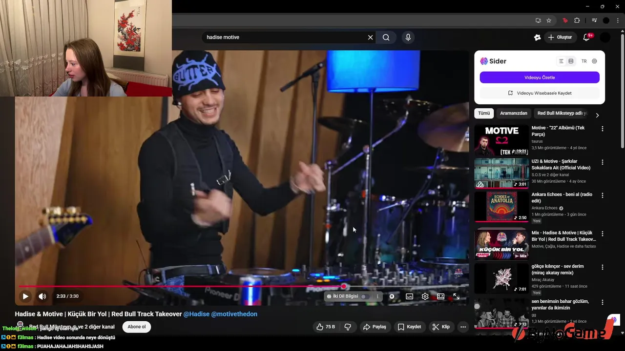The height and width of the screenshot is (351, 625).
Task: Open gökçe kılınçer sev derim title
Action: pyautogui.click(x=559, y=269)
